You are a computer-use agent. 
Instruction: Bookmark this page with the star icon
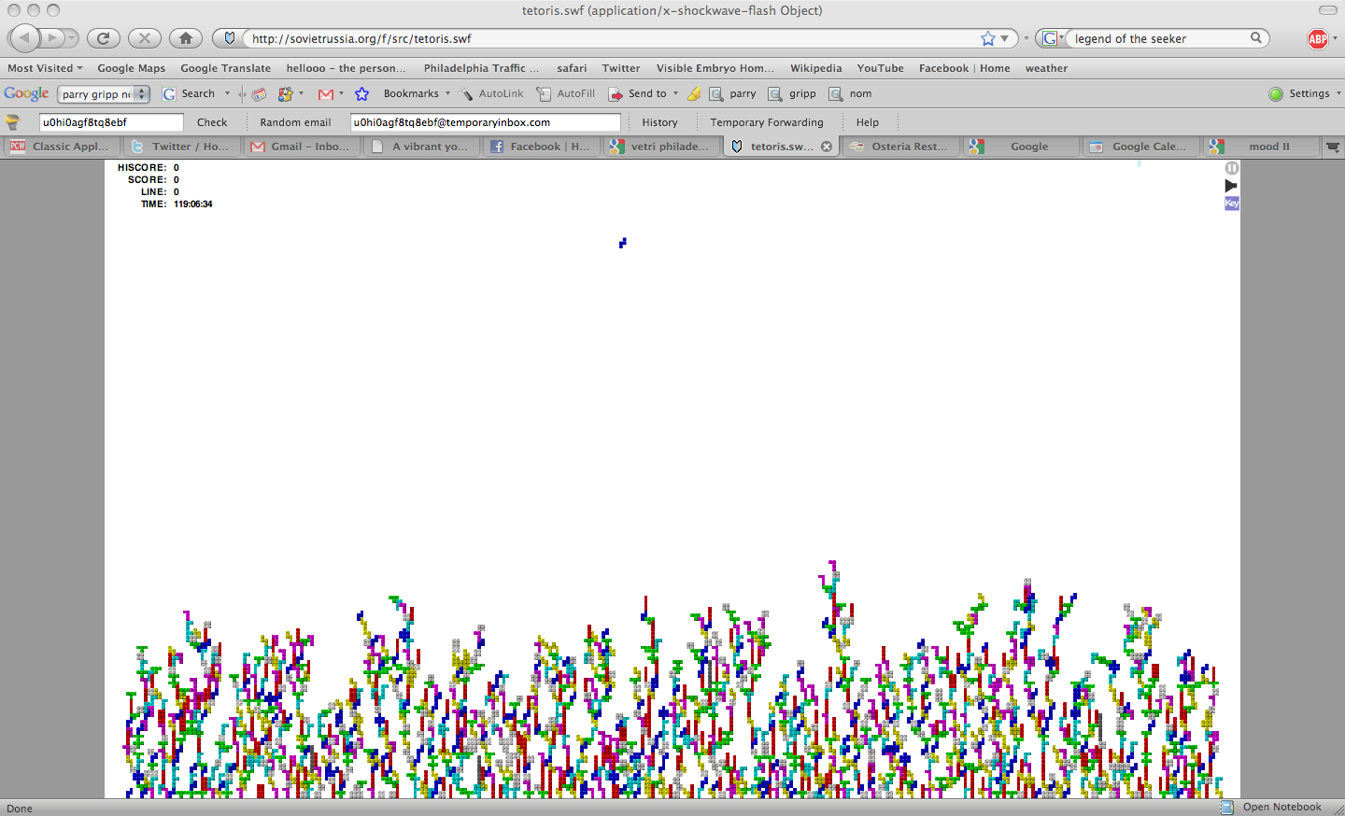987,38
